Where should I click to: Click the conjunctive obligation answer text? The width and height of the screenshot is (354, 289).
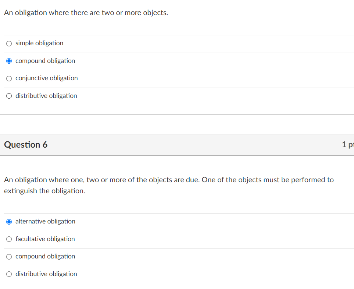46,78
